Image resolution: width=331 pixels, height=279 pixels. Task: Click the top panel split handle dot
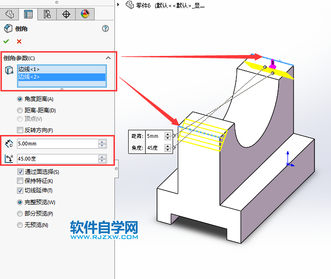[x=57, y=2]
